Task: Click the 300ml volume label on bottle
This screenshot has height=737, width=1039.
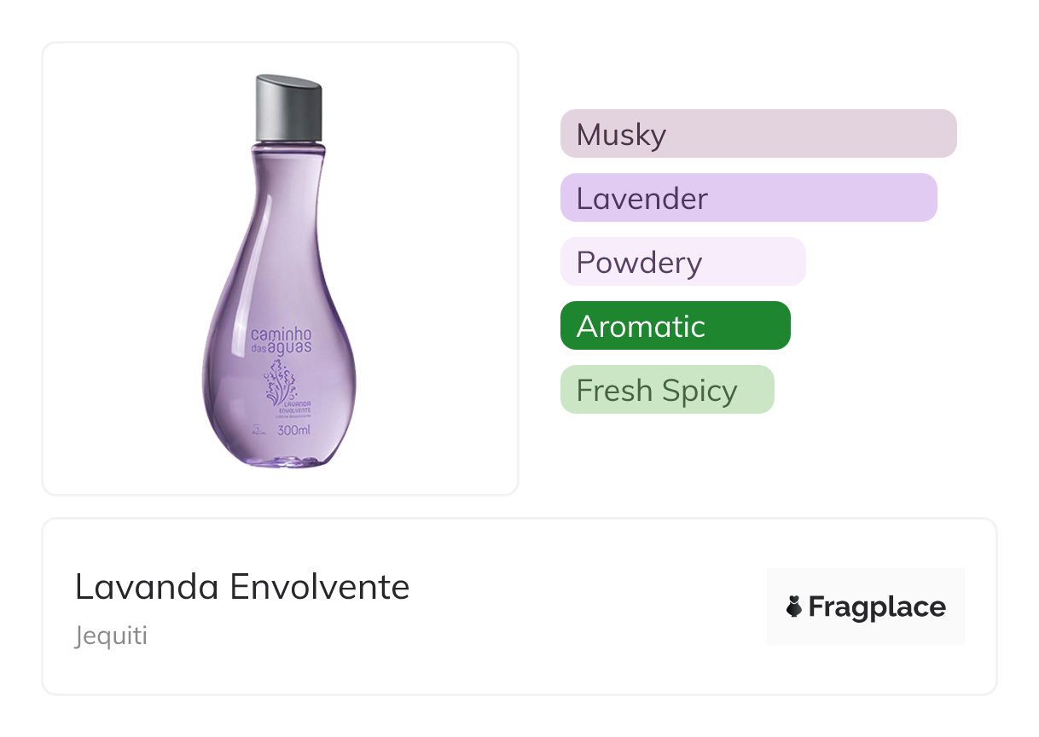Action: click(293, 431)
